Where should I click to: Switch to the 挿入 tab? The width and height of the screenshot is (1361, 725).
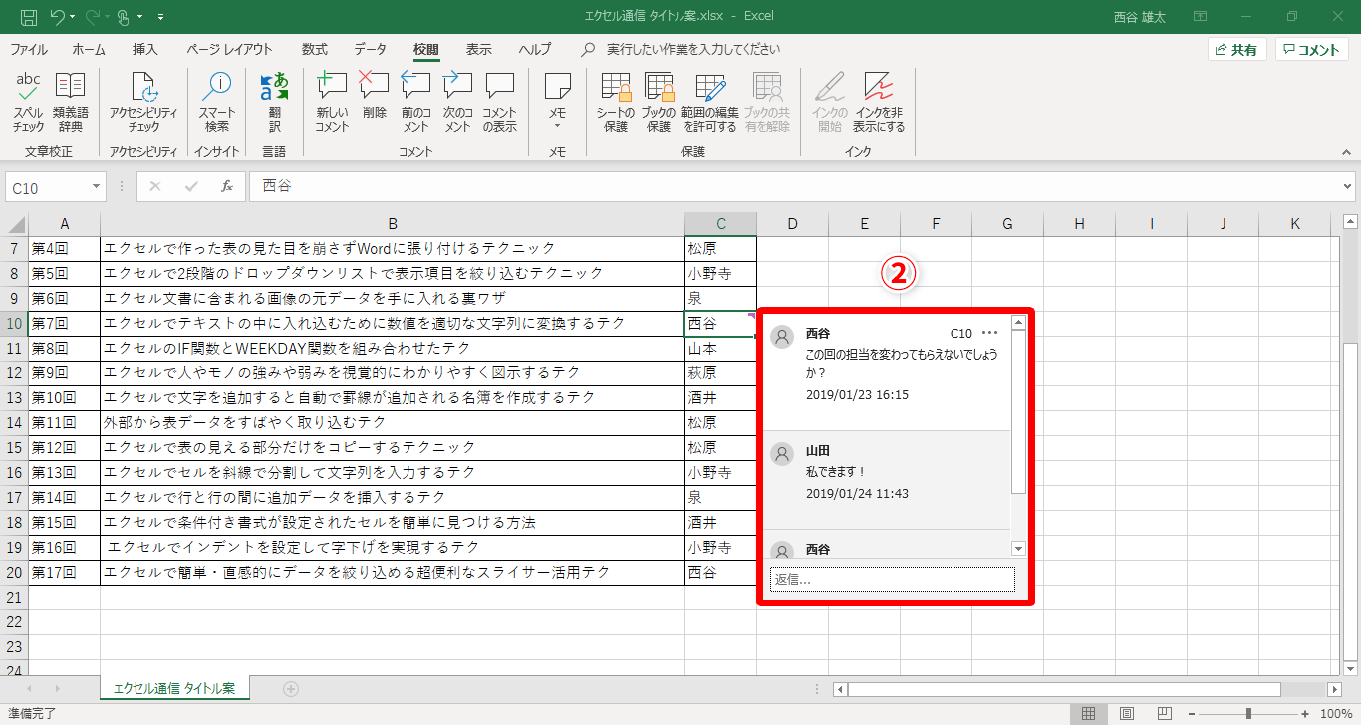(145, 49)
